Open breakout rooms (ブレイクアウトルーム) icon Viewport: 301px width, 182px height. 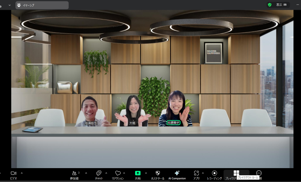(236, 173)
